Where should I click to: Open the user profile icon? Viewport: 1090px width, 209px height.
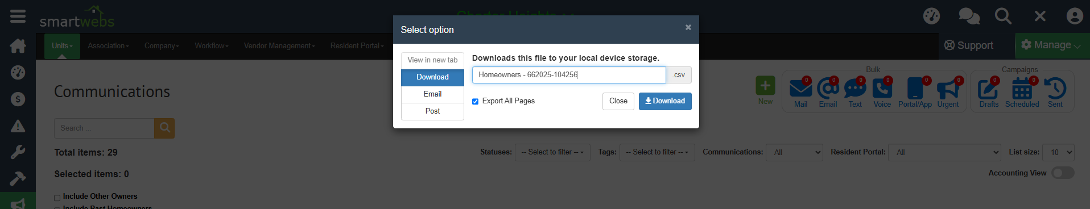[1075, 16]
